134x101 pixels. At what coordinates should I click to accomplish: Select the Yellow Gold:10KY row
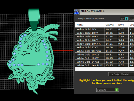coord(105,33)
